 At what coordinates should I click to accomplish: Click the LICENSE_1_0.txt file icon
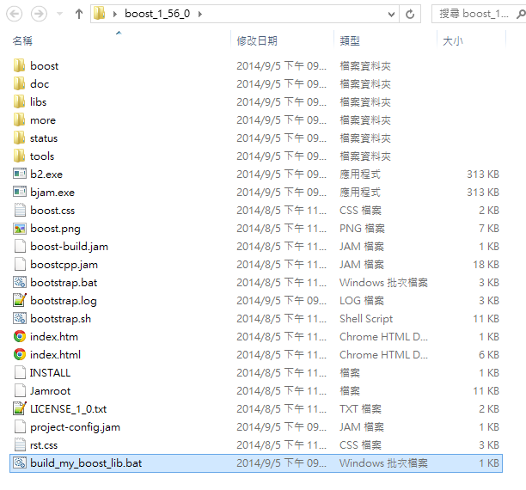[20, 409]
